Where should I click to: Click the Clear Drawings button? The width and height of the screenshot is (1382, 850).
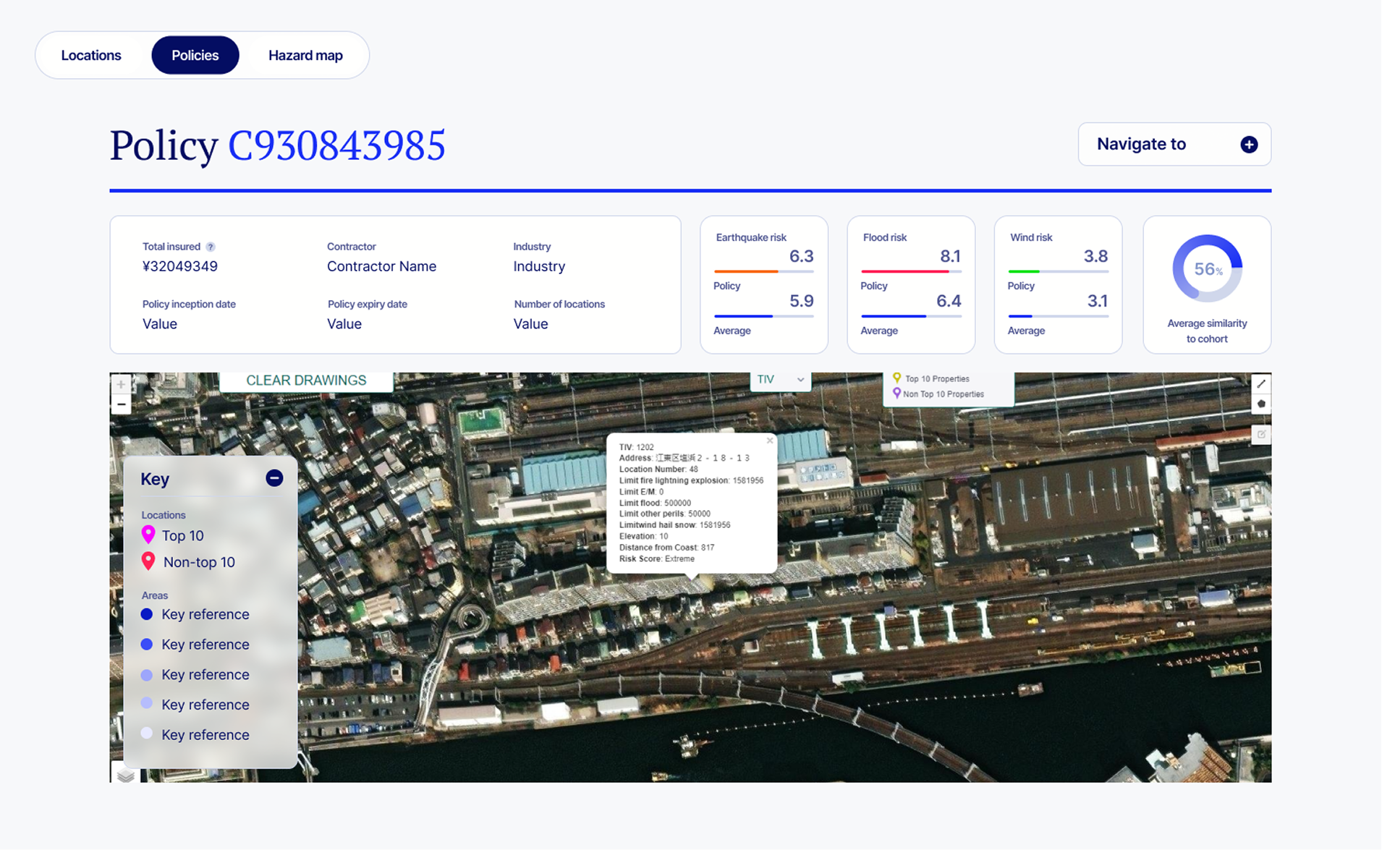pos(306,381)
